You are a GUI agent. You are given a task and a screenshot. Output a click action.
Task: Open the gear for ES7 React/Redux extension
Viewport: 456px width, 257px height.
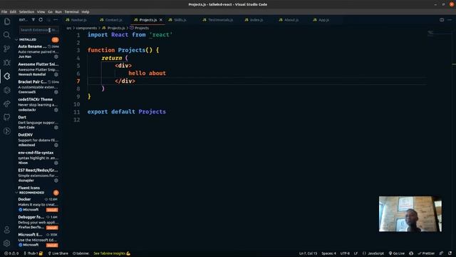(56, 181)
